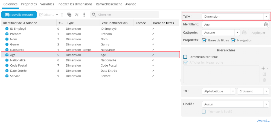Click the hierarchy network icon in toolbar

(77, 15)
